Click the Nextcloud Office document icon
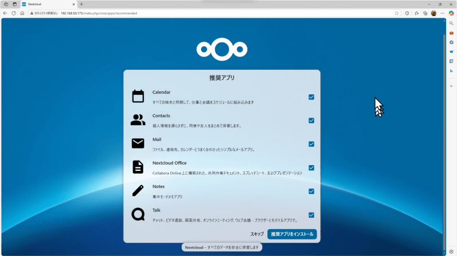The image size is (457, 256). pyautogui.click(x=138, y=167)
